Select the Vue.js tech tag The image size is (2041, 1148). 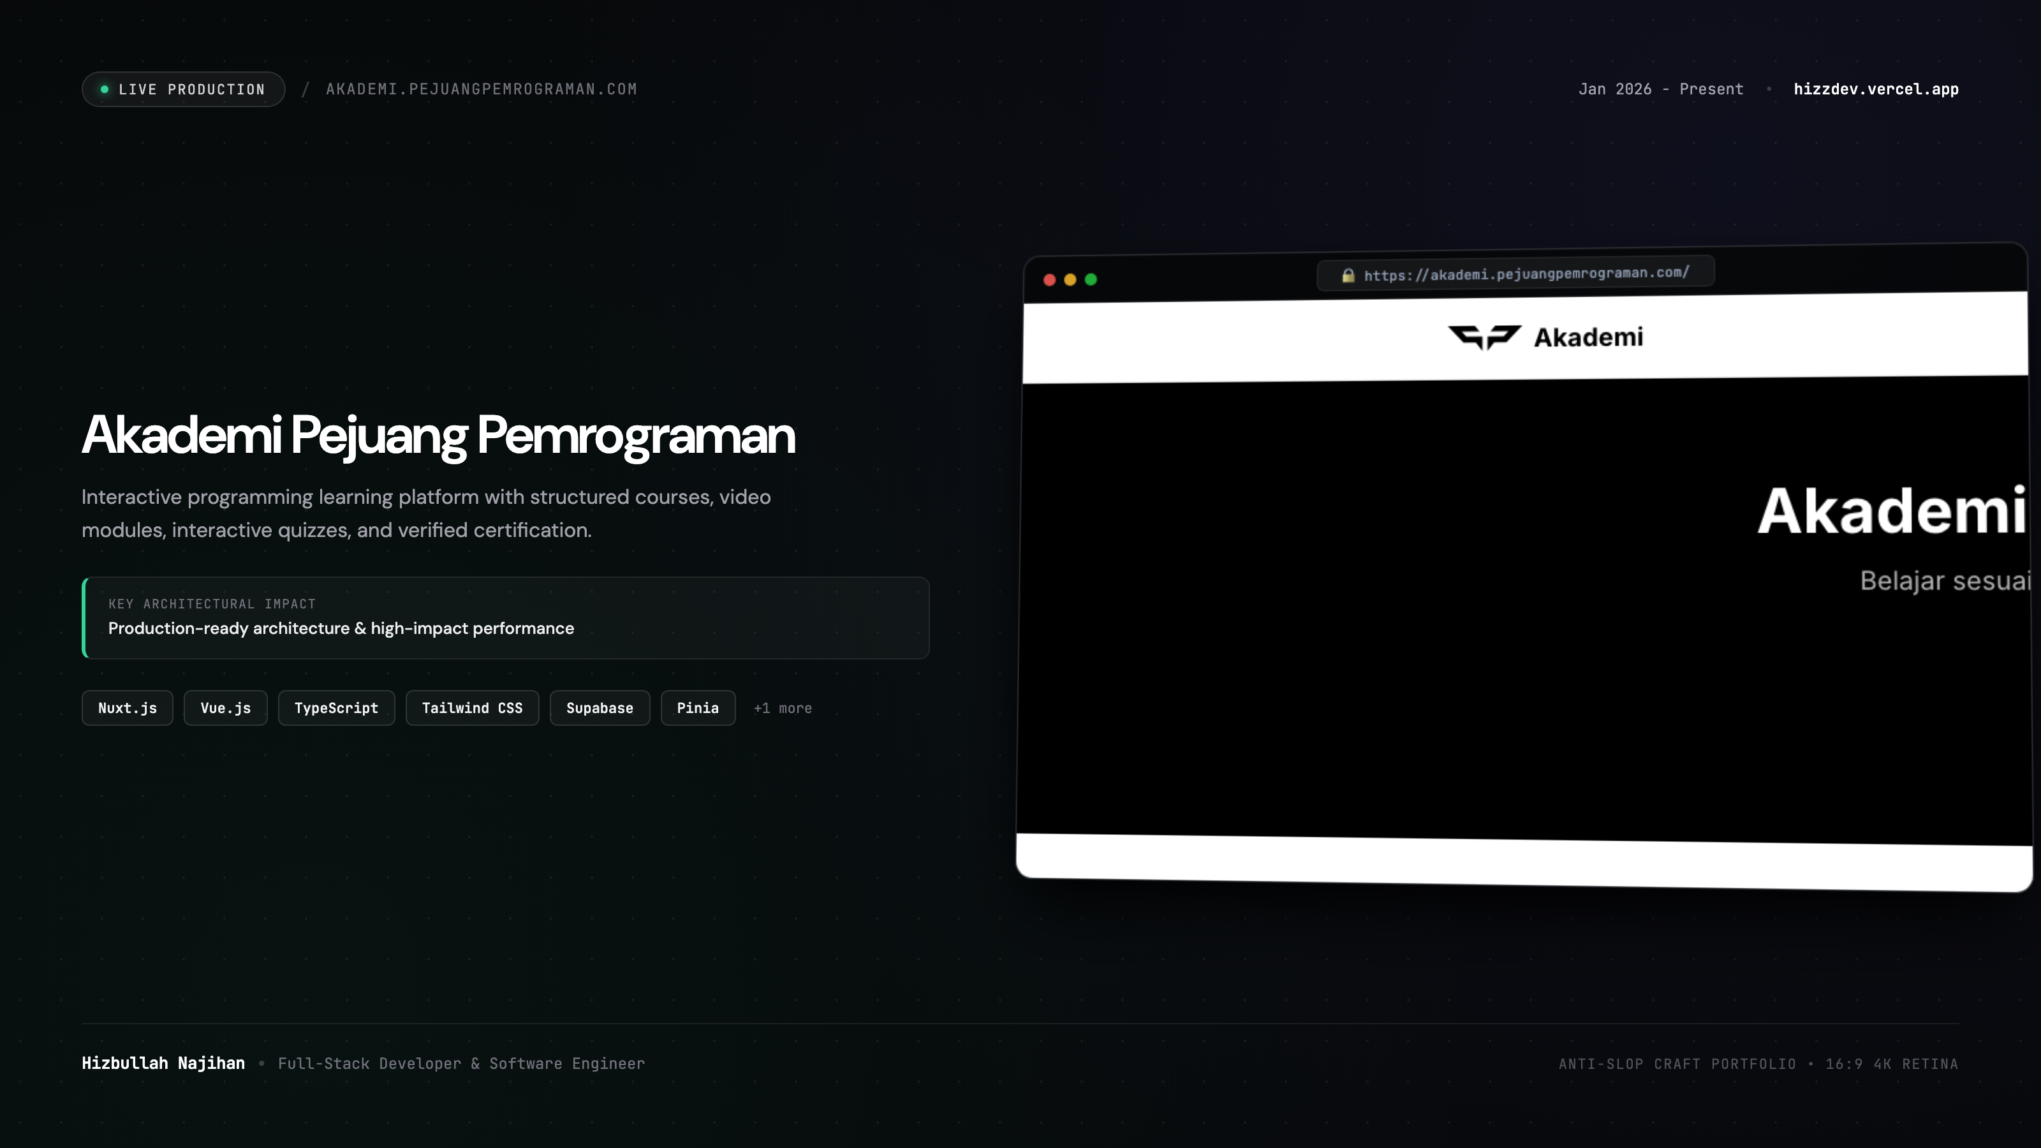[x=226, y=709]
